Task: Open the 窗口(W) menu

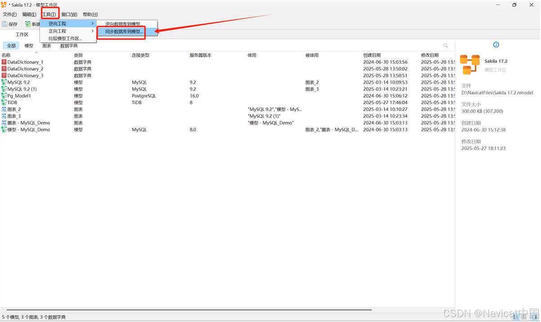Action: (x=69, y=14)
